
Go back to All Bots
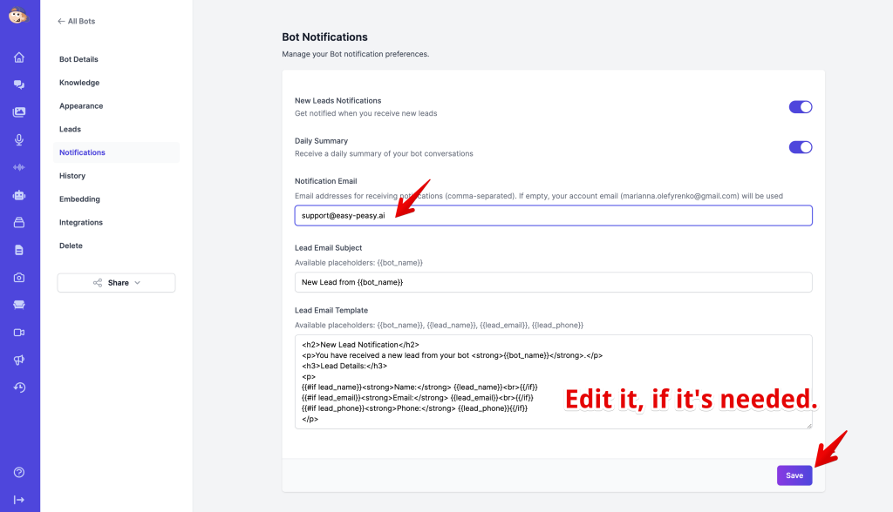[x=76, y=21]
